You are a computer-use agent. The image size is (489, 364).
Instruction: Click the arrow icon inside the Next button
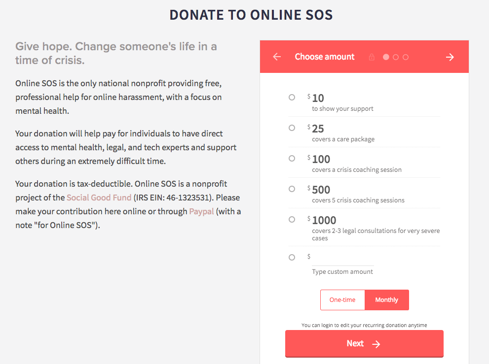click(x=376, y=343)
